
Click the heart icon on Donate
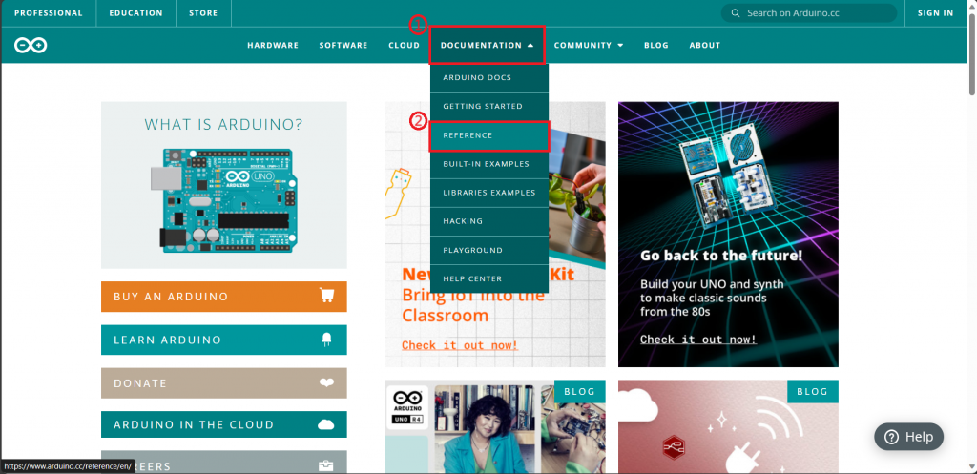326,382
